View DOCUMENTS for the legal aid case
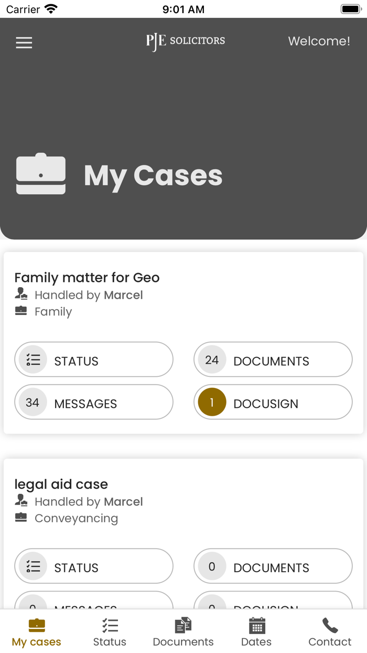The height and width of the screenshot is (653, 367). [273, 566]
